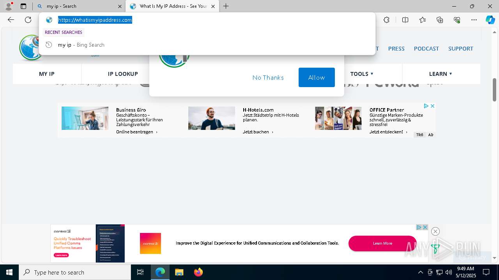Close the 'my ip - Search' tab
The width and height of the screenshot is (499, 280).
point(120,6)
